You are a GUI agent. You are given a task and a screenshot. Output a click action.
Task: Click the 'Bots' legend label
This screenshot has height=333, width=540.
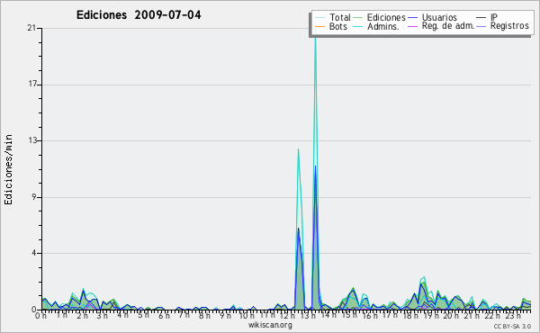[338, 26]
